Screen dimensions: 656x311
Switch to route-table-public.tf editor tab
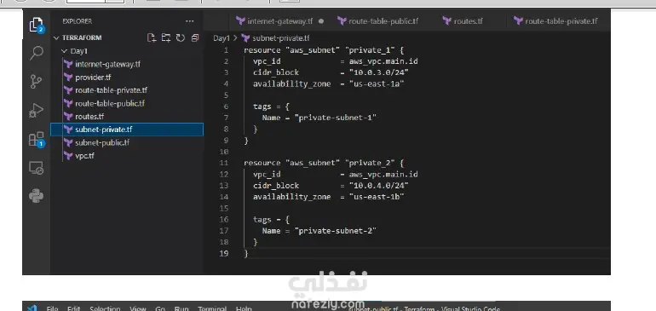pos(377,21)
